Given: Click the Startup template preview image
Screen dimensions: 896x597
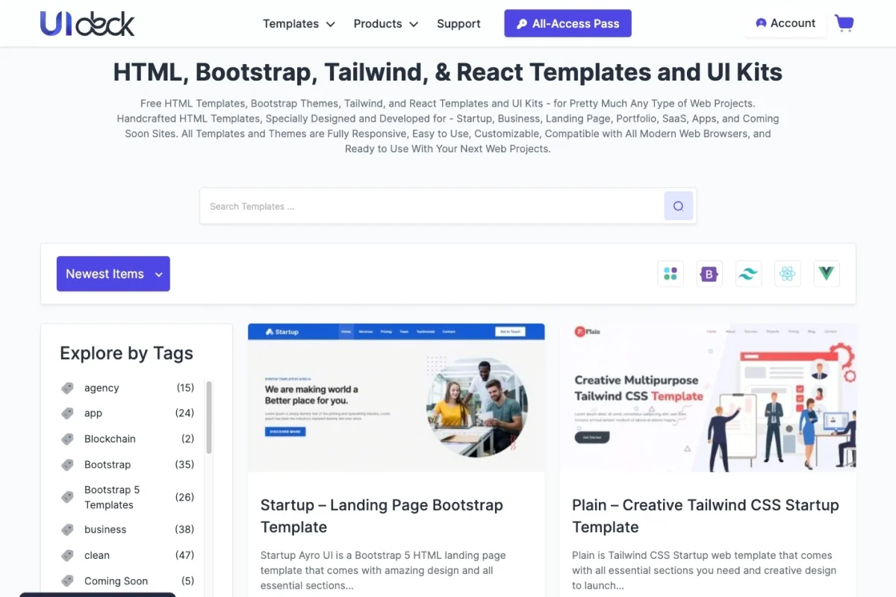Looking at the screenshot, I should [396, 397].
